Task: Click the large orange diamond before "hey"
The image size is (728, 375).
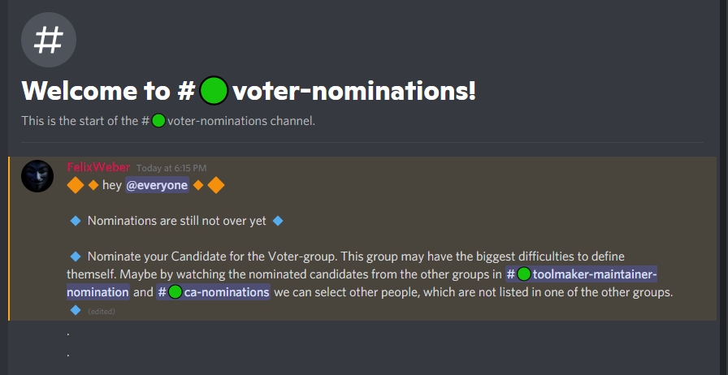Action: click(x=76, y=186)
